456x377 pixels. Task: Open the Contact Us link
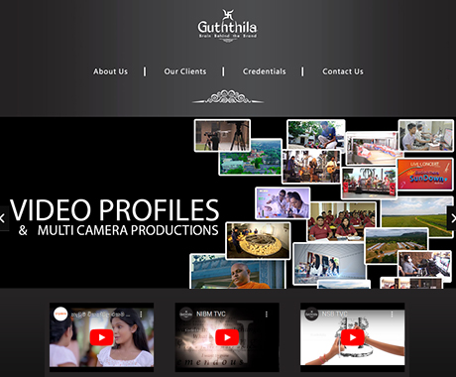(x=343, y=71)
